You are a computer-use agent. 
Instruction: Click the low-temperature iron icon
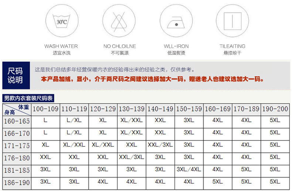click(176, 21)
